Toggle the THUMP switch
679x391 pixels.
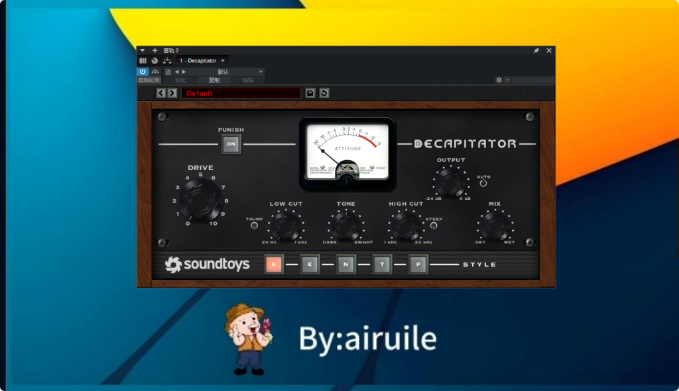tap(254, 226)
